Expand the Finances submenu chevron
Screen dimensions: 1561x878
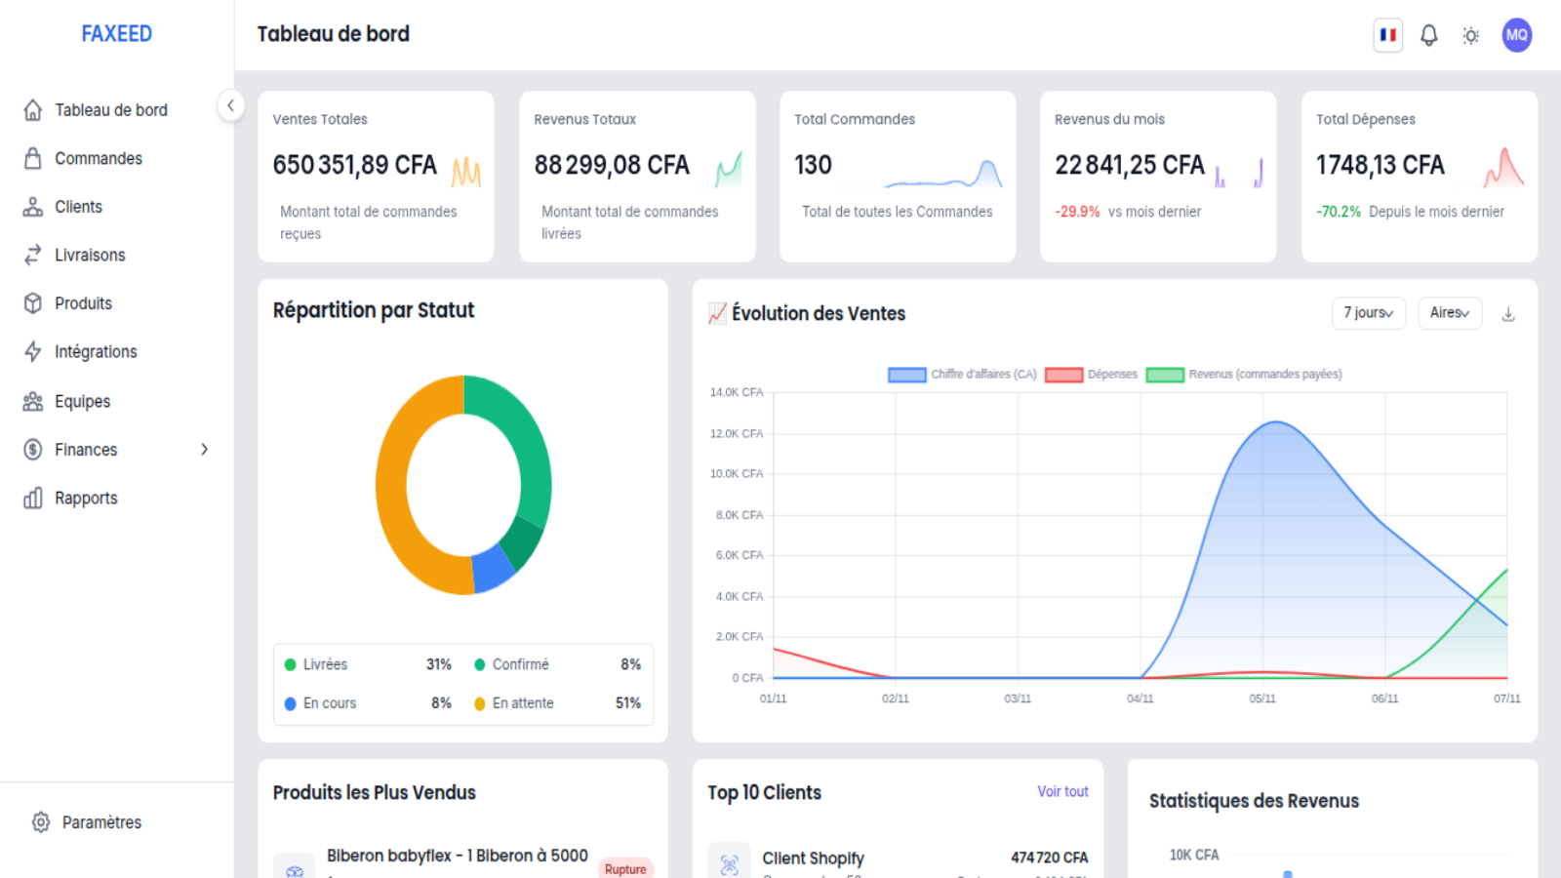click(x=204, y=450)
